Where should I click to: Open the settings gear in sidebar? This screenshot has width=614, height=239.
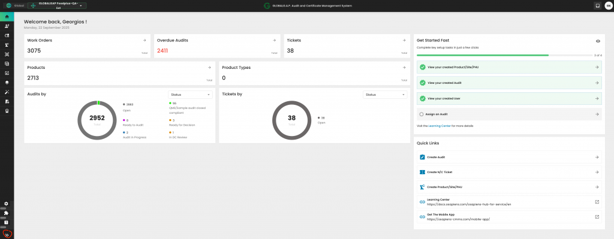(6, 204)
